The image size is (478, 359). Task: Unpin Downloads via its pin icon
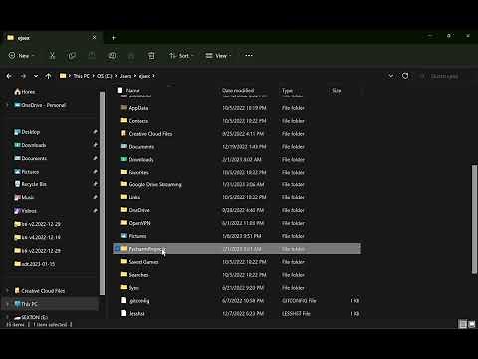tap(95, 145)
